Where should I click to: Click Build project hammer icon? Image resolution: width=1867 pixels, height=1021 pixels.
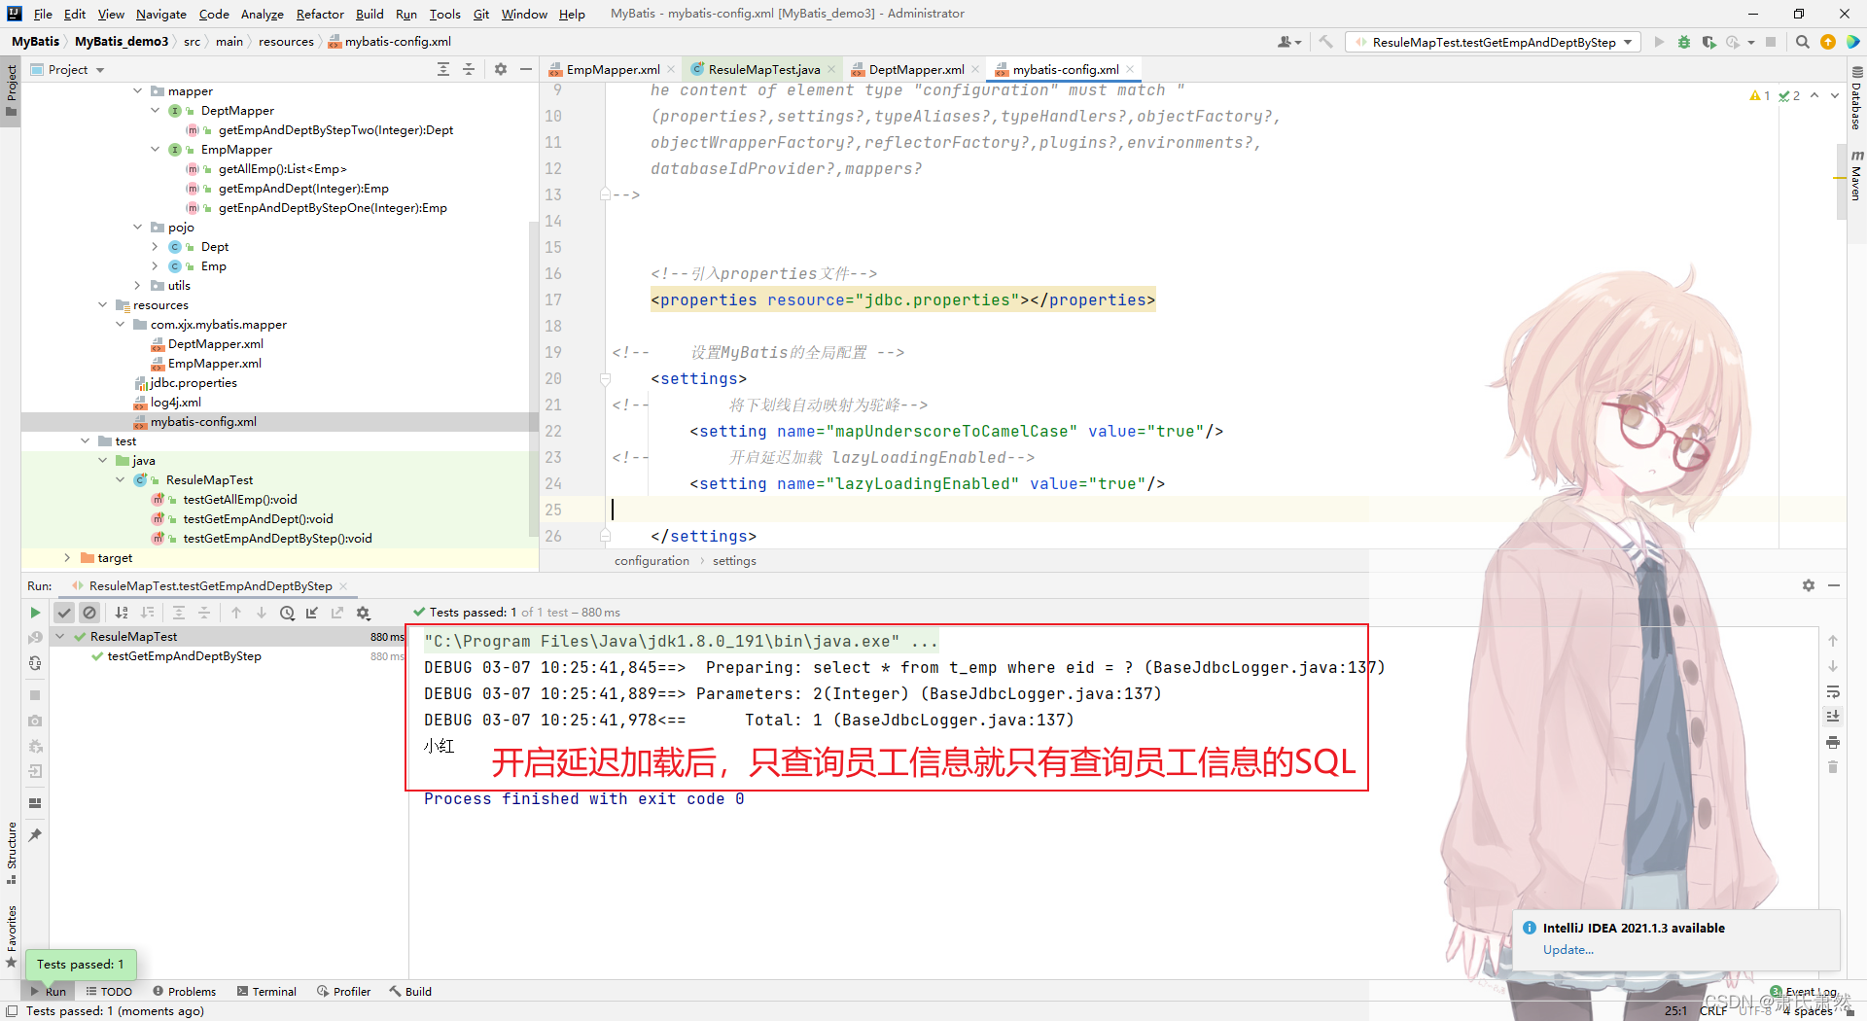1325,42
